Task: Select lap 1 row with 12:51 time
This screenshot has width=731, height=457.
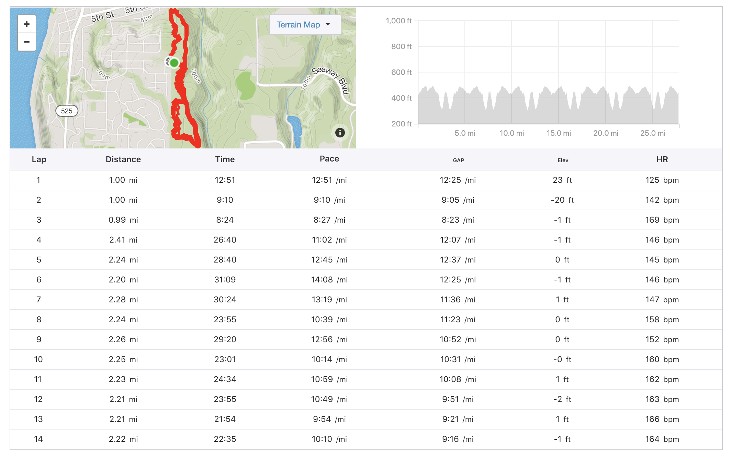Action: click(225, 180)
